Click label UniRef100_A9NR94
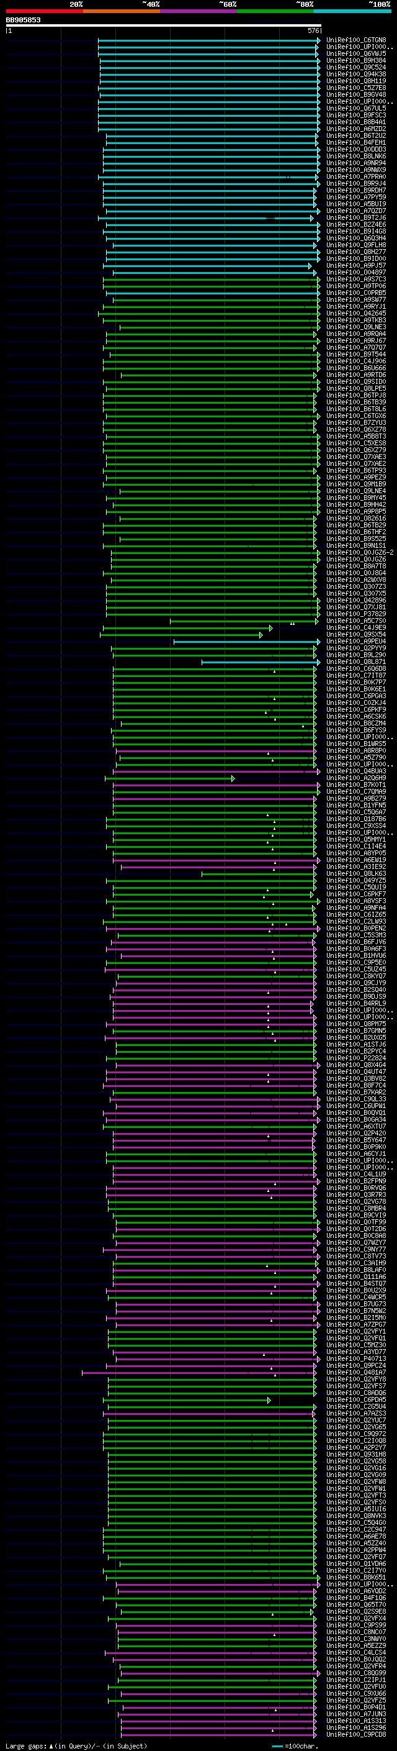 tap(356, 163)
